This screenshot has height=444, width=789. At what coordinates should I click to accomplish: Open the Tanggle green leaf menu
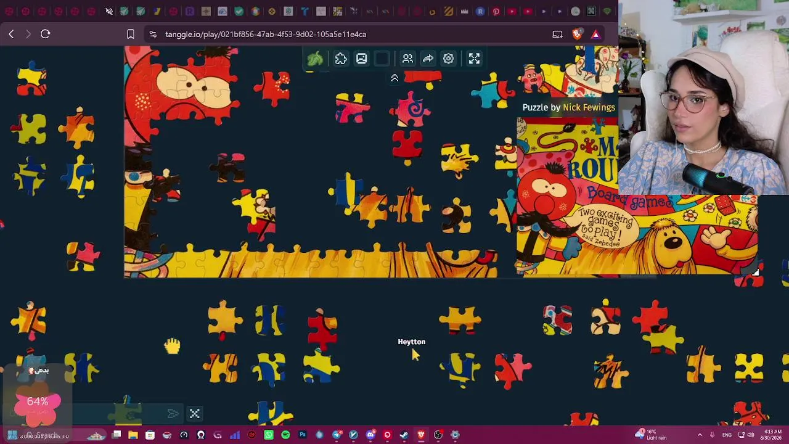click(315, 59)
